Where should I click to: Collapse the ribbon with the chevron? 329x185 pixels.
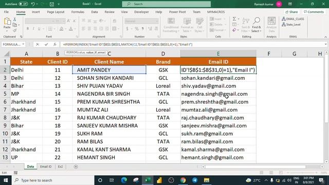[325, 37]
